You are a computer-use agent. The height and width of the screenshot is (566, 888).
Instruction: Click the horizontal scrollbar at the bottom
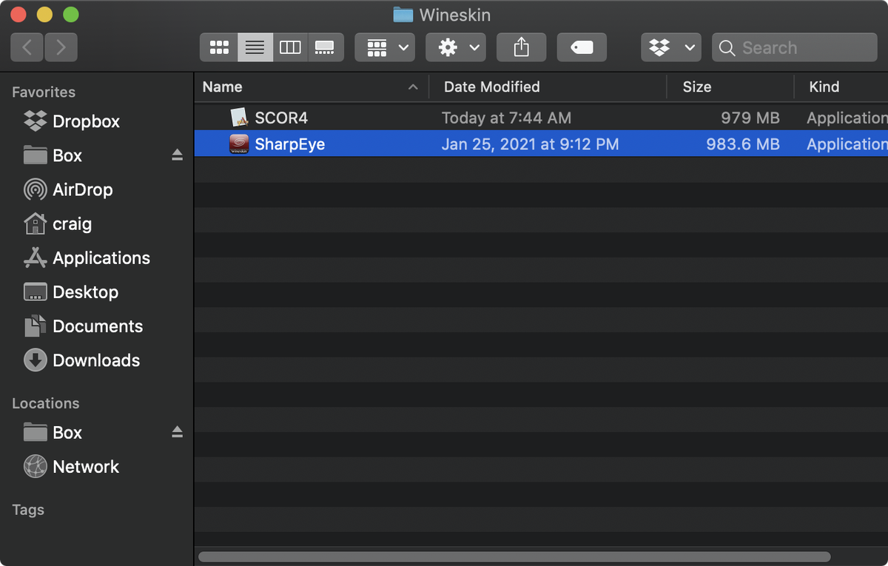[x=514, y=556]
